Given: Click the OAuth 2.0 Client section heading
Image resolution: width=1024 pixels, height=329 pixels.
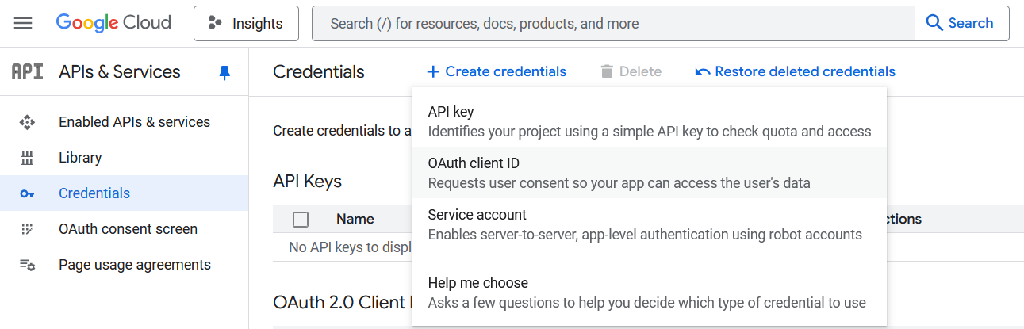Looking at the screenshot, I should tap(343, 302).
